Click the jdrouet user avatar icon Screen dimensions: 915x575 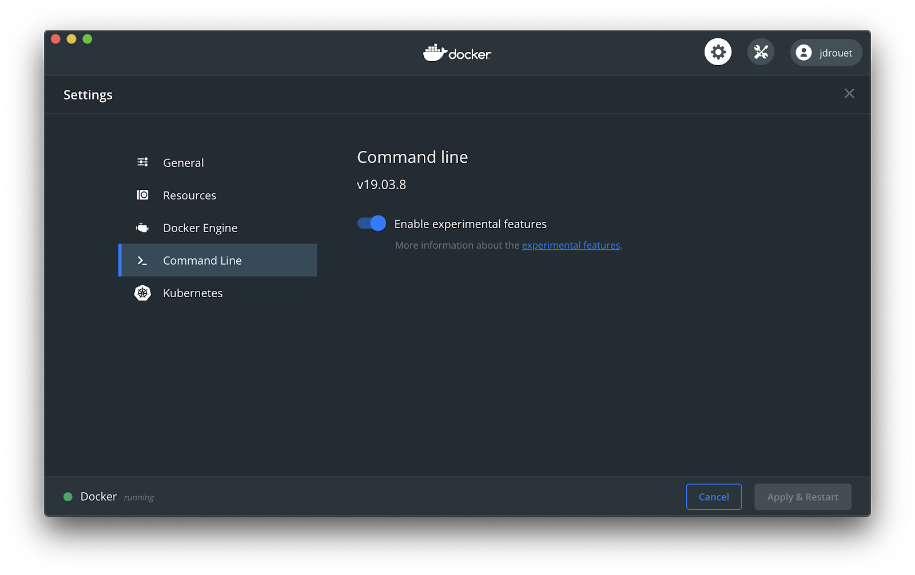[x=805, y=53]
